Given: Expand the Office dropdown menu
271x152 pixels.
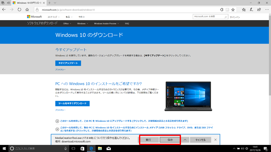Looking at the screenshot, I should tap(67, 23).
